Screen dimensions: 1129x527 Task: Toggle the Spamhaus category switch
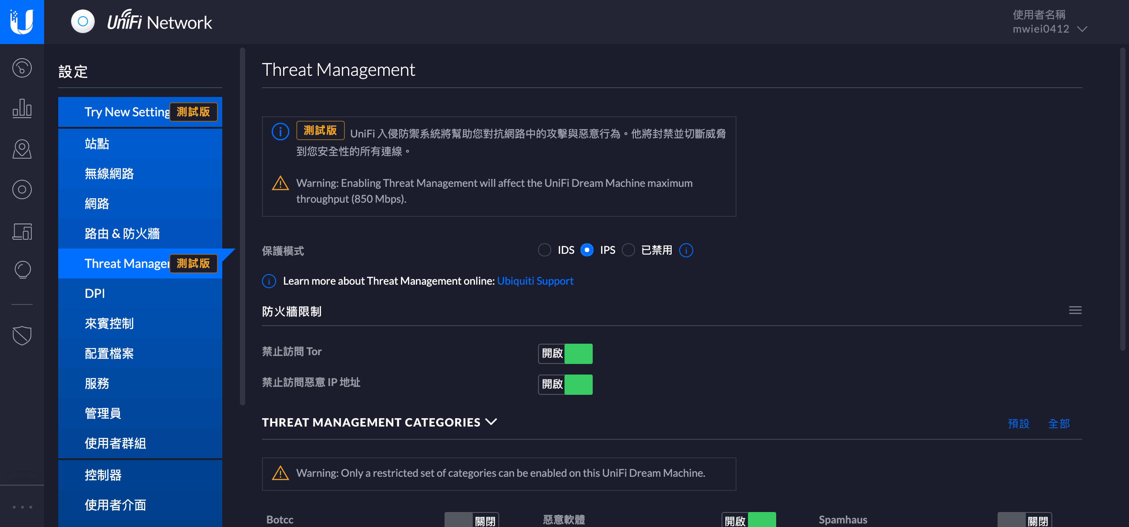1025,520
